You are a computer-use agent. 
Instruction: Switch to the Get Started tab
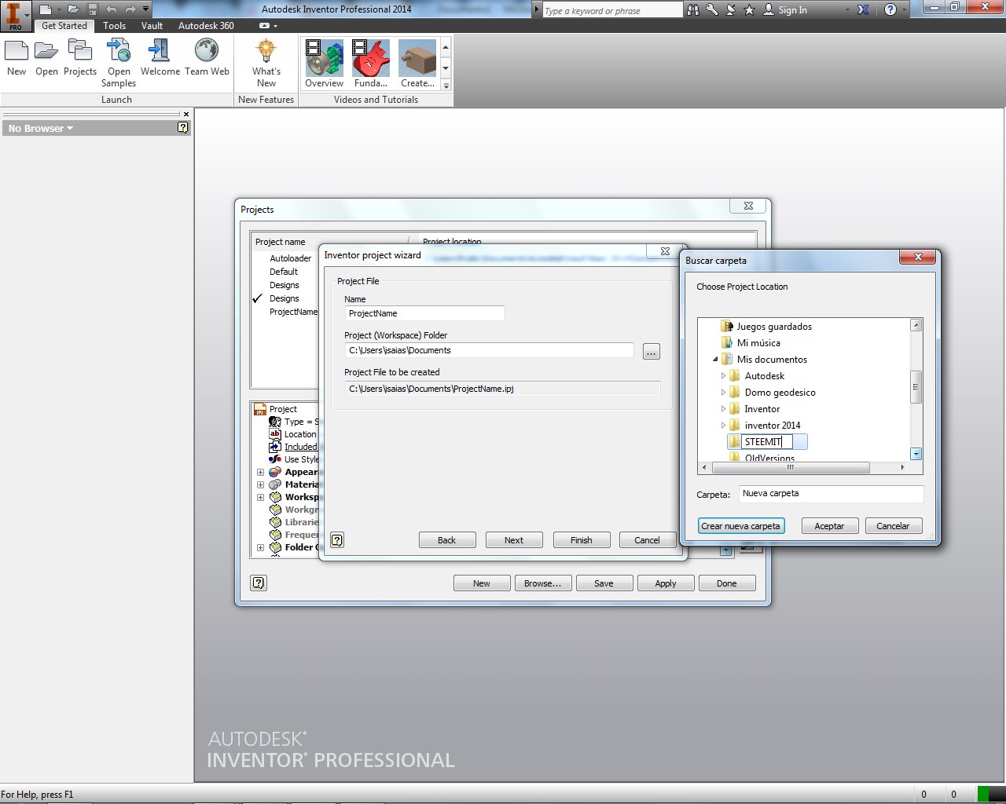point(64,26)
